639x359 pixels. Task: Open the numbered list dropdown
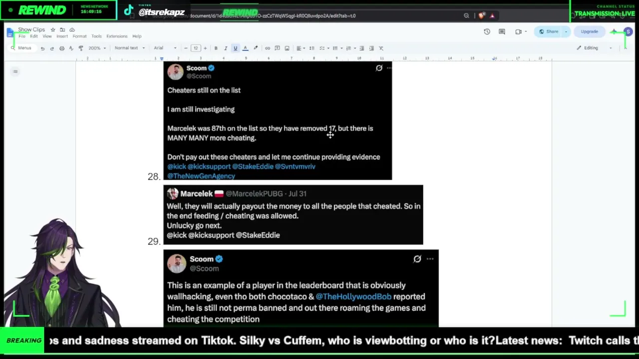pyautogui.click(x=350, y=48)
